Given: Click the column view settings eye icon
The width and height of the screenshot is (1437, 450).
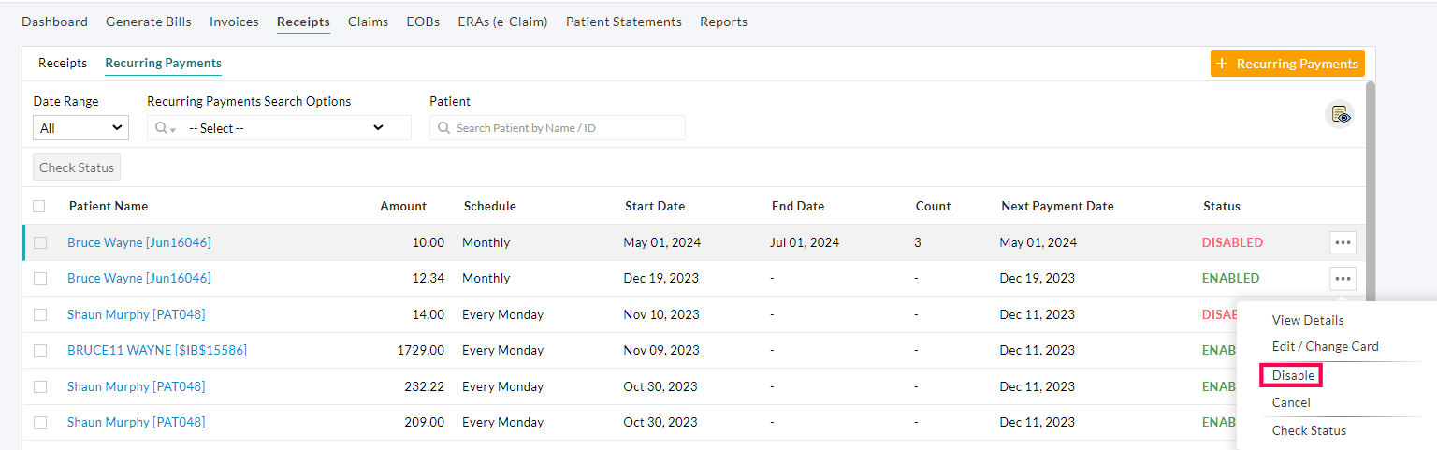Looking at the screenshot, I should click(x=1341, y=115).
